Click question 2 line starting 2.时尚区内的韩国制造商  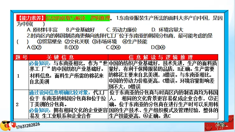[120, 36]
